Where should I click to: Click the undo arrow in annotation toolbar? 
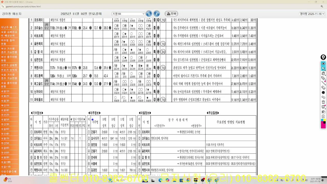pos(323,97)
